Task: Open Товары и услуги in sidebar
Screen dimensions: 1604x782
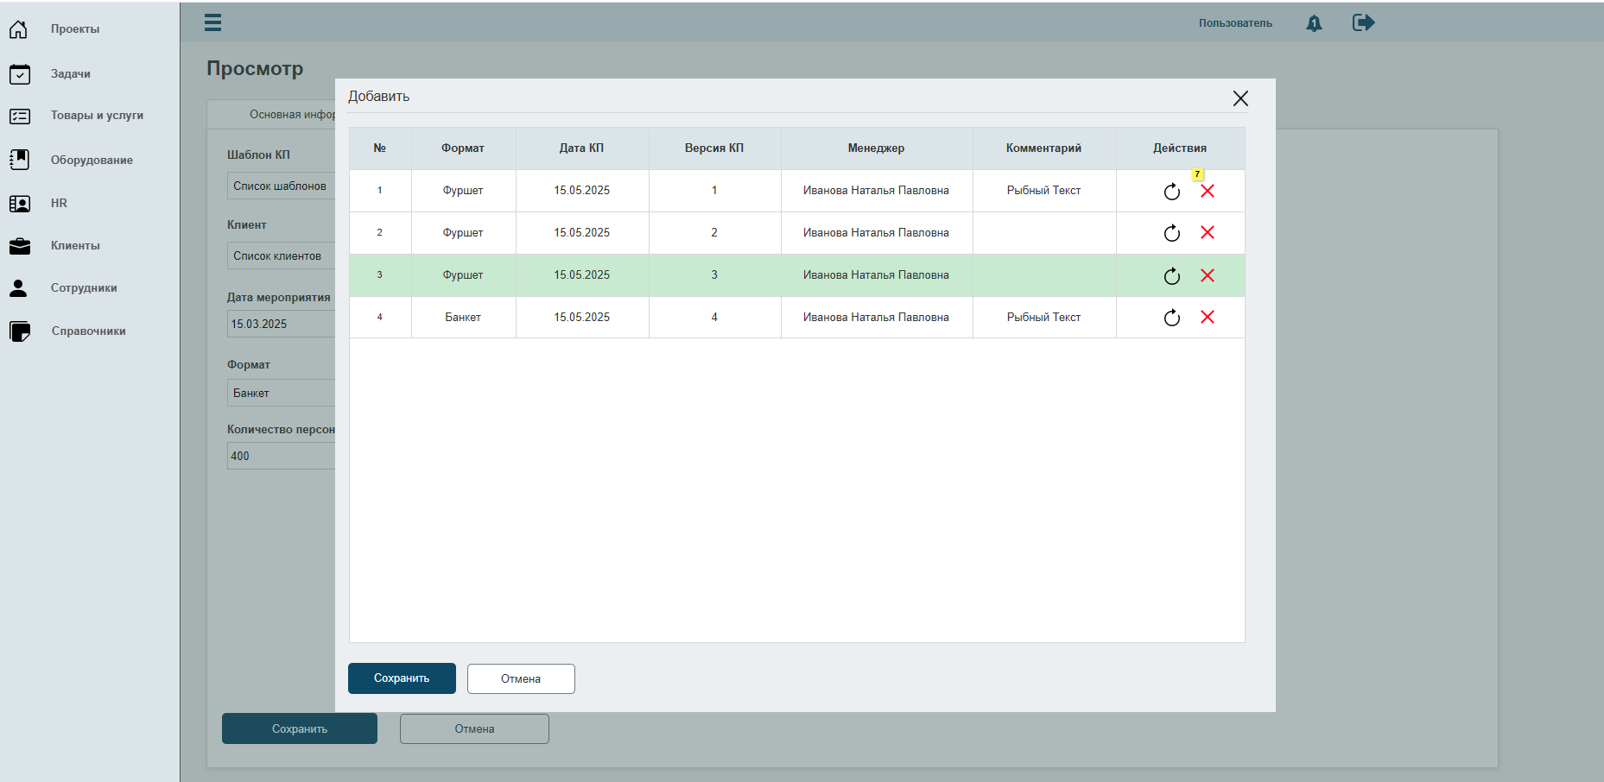Action: 97,115
